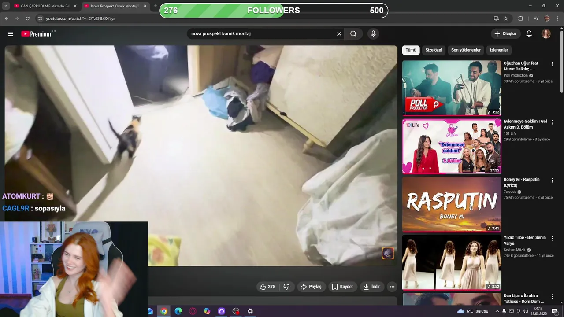Open a new browser tab
Image resolution: width=564 pixels, height=317 pixels.
click(155, 6)
